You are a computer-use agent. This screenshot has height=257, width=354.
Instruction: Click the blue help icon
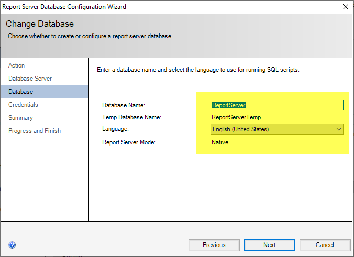tap(12, 244)
